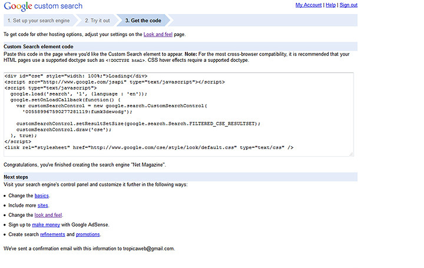Open the sites link to include more

pos(43,205)
